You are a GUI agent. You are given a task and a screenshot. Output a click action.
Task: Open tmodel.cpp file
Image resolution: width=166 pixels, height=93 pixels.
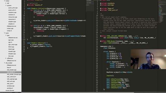tap(12, 51)
